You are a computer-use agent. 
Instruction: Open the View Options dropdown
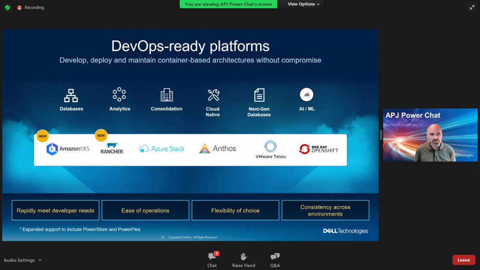coord(303,4)
